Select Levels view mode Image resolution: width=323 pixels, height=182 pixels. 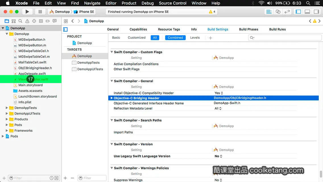(x=195, y=38)
